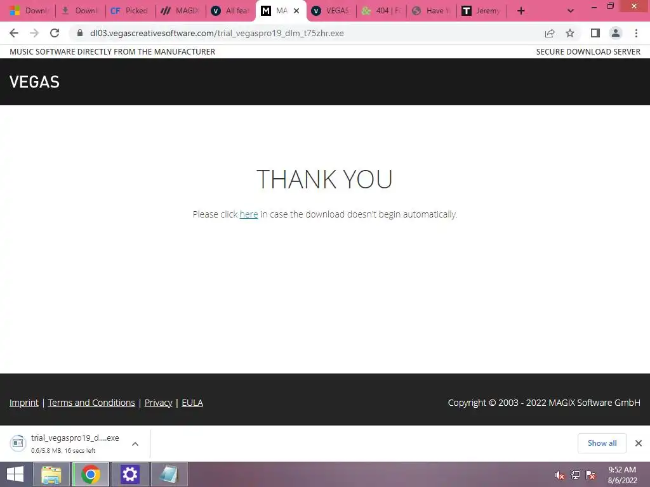Switch to the Have You tab
This screenshot has height=487, width=650.
(431, 11)
